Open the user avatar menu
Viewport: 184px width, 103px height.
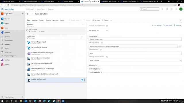181,9
